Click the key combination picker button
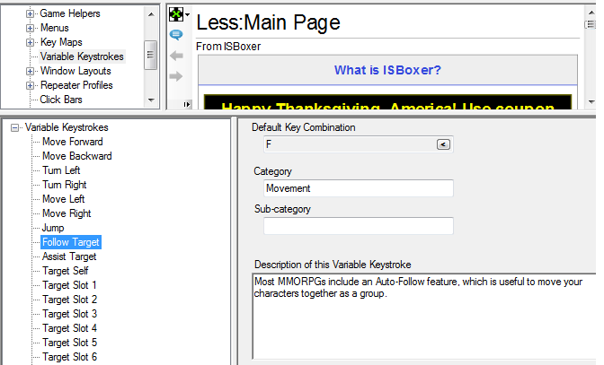This screenshot has height=365, width=604. (443, 144)
